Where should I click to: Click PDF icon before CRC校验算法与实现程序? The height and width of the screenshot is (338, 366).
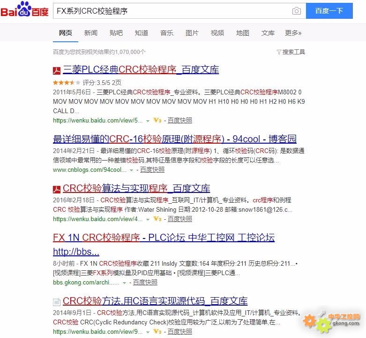[57, 189]
